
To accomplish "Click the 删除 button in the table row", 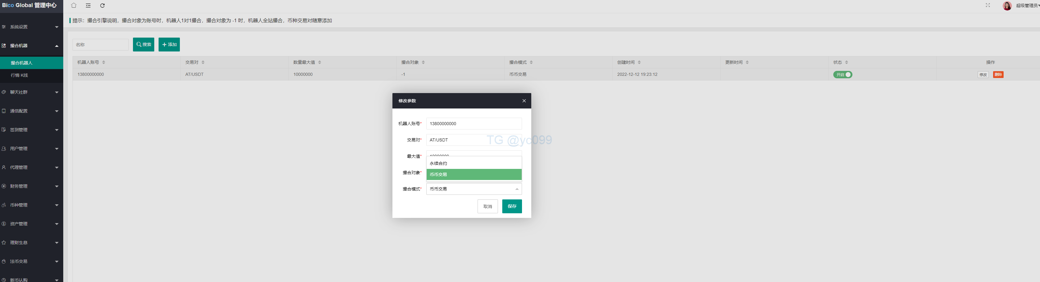I will click(x=998, y=75).
